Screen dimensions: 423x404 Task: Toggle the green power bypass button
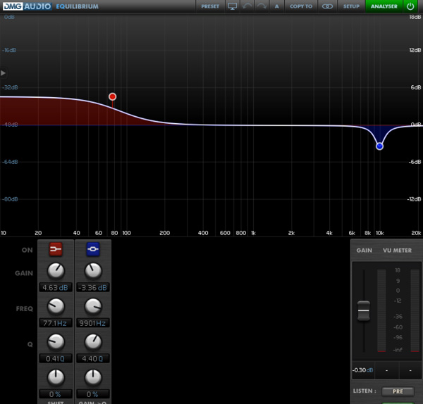click(410, 6)
